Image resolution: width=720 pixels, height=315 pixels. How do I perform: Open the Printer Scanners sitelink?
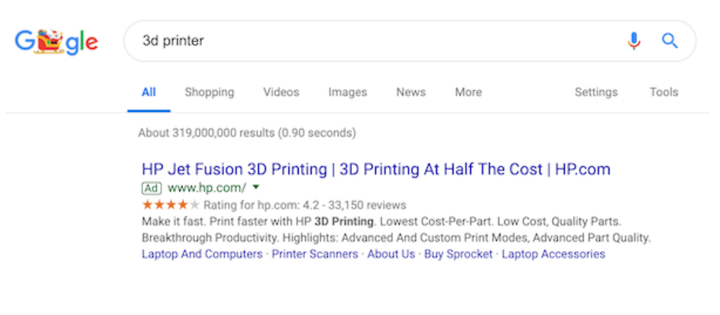315,254
